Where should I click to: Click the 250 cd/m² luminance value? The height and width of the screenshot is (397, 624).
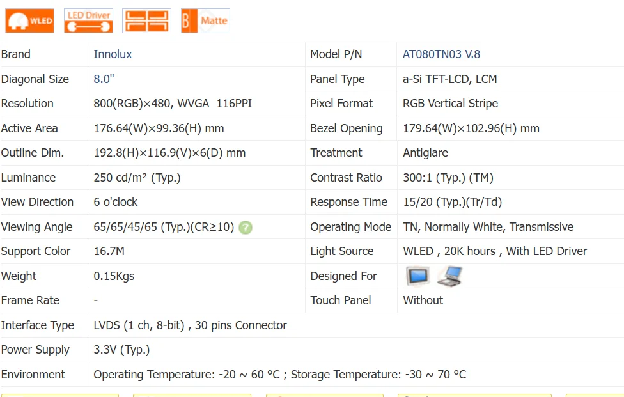137,178
